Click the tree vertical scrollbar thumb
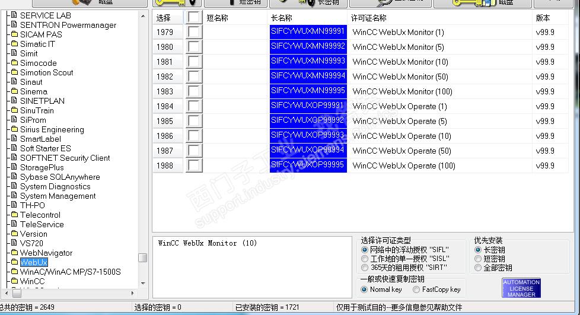The height and width of the screenshot is (315, 580). (143, 257)
